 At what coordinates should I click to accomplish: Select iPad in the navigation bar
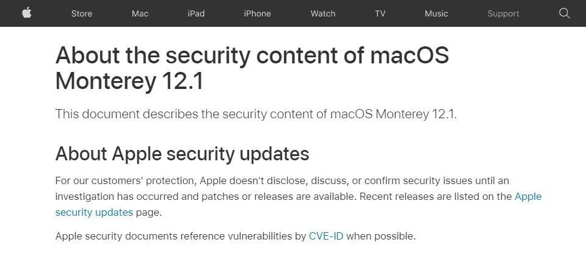(x=196, y=13)
